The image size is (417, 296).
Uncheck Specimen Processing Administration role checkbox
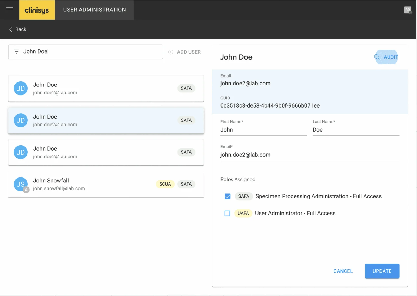click(228, 196)
